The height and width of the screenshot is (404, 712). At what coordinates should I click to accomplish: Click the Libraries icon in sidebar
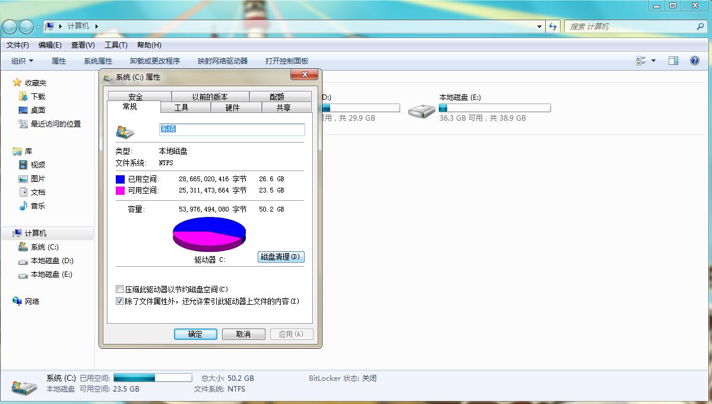point(17,151)
